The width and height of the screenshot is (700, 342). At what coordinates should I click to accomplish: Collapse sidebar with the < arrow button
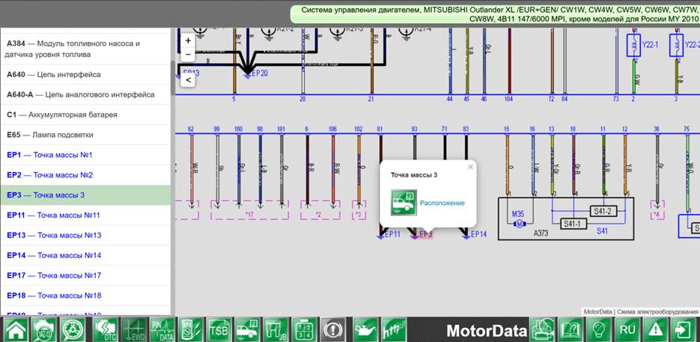point(188,80)
